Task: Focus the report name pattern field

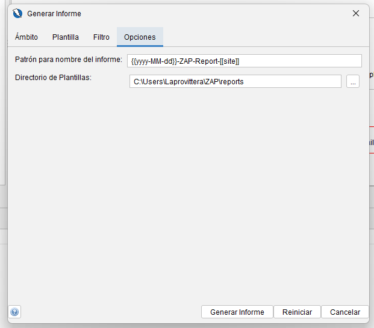Action: click(x=244, y=61)
